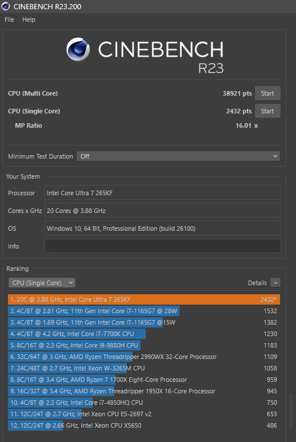This screenshot has width=296, height=442.
Task: Click the Info input field
Action: coord(163,246)
